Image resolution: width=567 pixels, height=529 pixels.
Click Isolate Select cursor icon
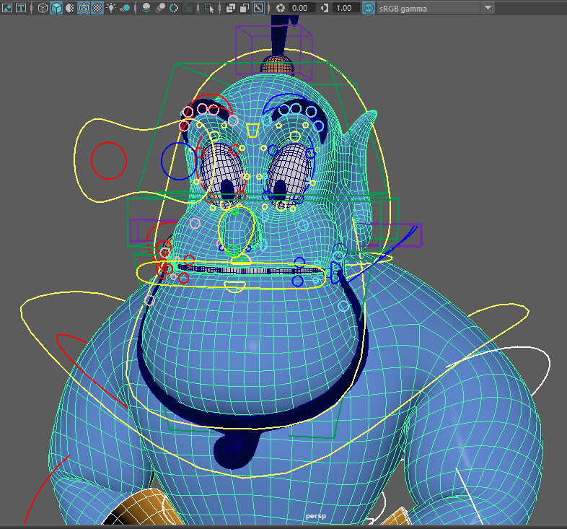coord(209,8)
